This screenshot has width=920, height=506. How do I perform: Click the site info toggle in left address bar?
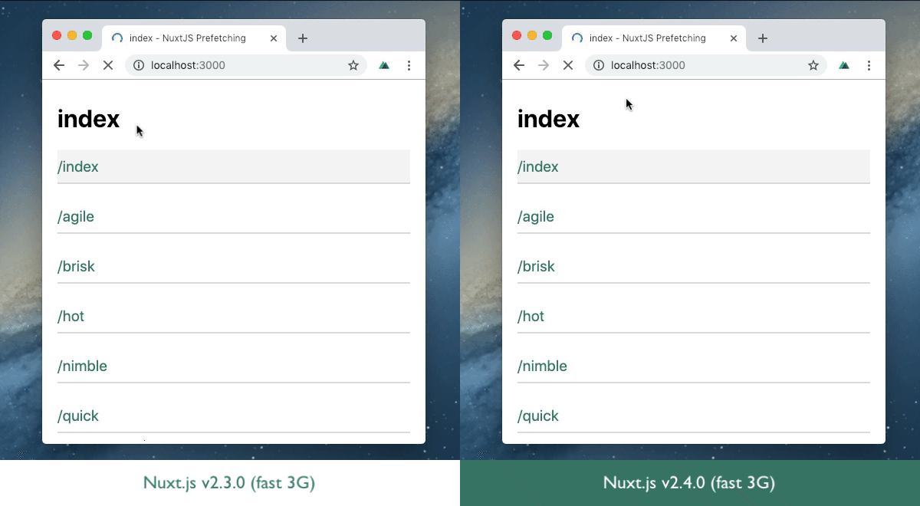tap(138, 65)
